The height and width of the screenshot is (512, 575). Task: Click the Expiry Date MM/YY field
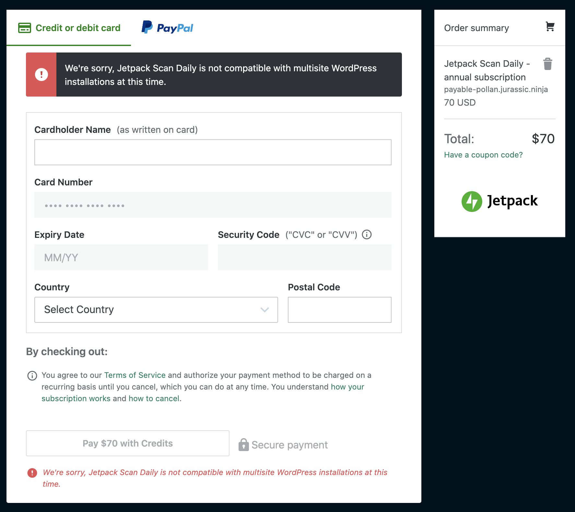pos(121,257)
